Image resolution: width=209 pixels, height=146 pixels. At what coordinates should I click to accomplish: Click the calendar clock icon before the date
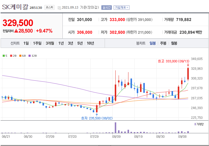[x=59, y=8]
